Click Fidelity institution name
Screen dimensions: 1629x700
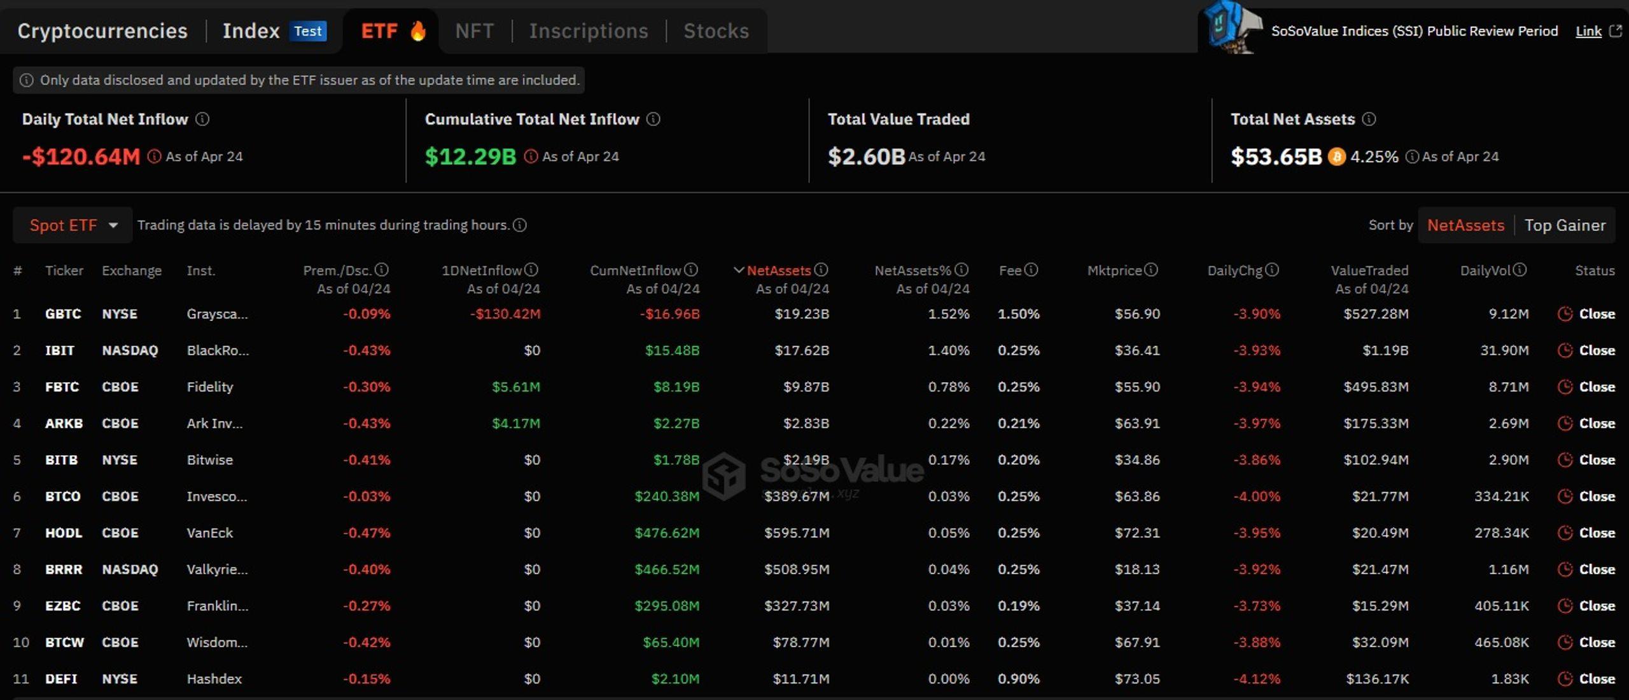pyautogui.click(x=210, y=387)
